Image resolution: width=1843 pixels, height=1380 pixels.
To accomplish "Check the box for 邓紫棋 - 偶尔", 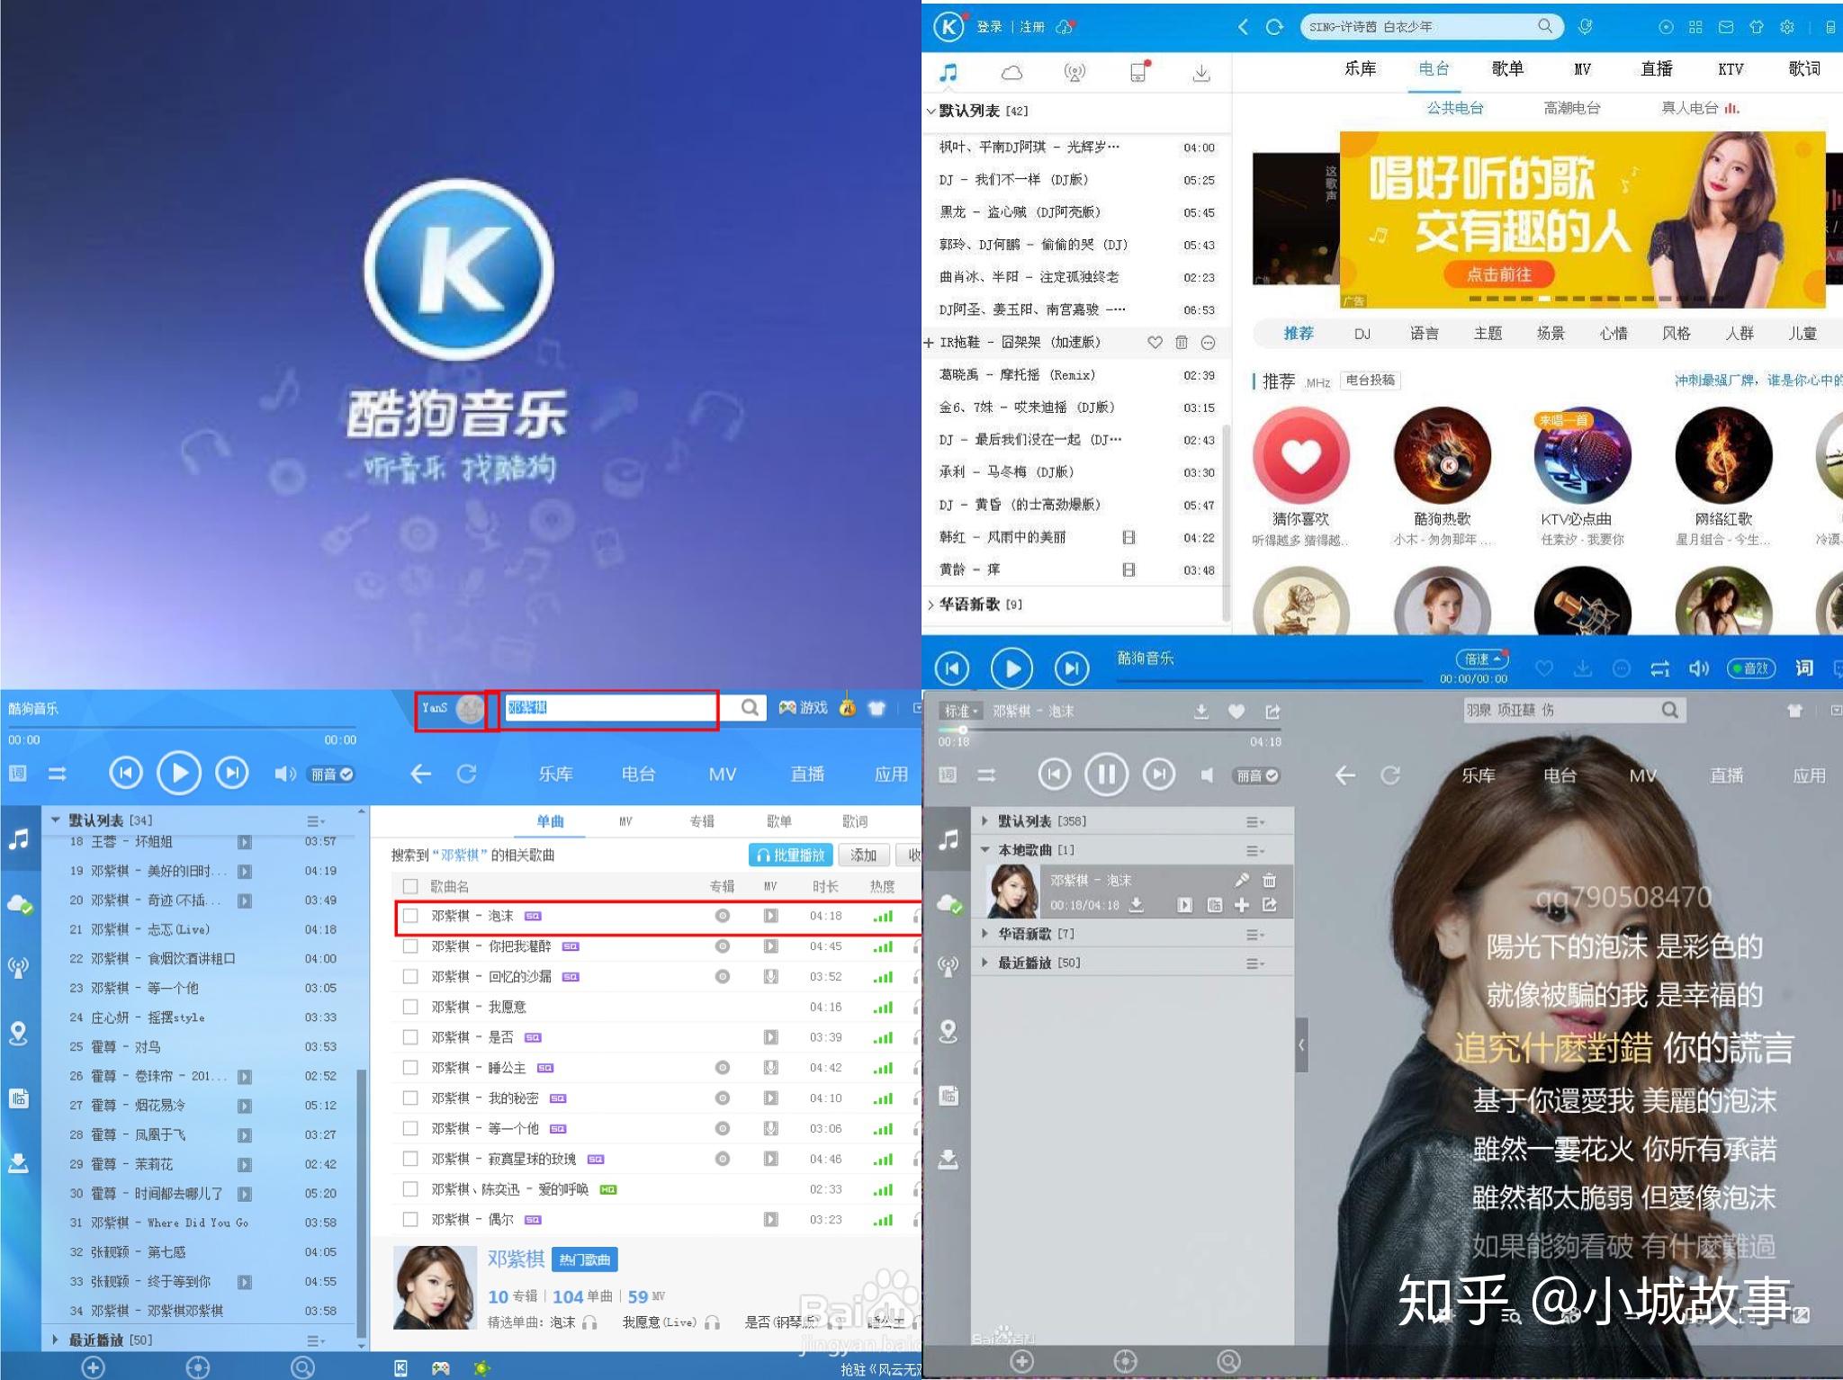I will tap(410, 1220).
